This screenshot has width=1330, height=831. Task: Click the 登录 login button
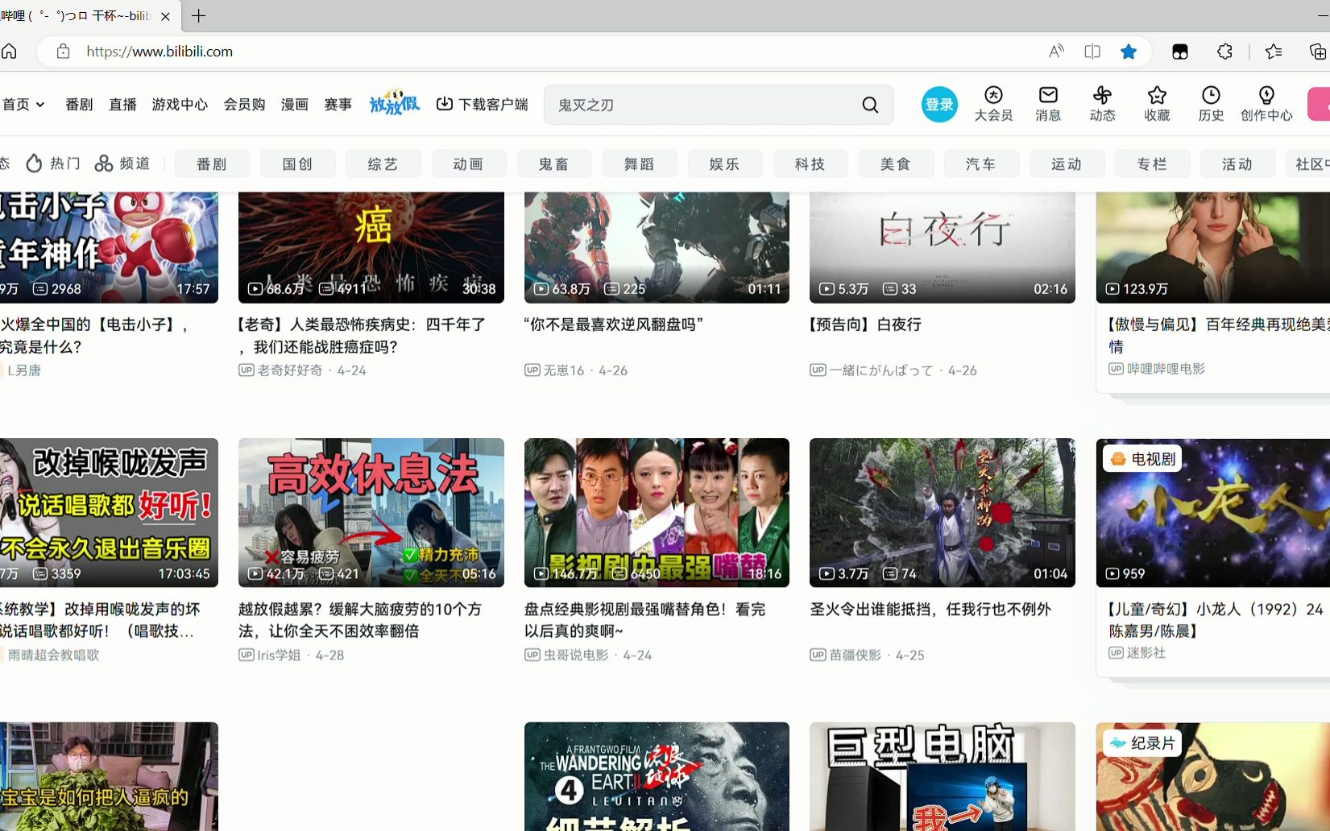[x=939, y=105]
